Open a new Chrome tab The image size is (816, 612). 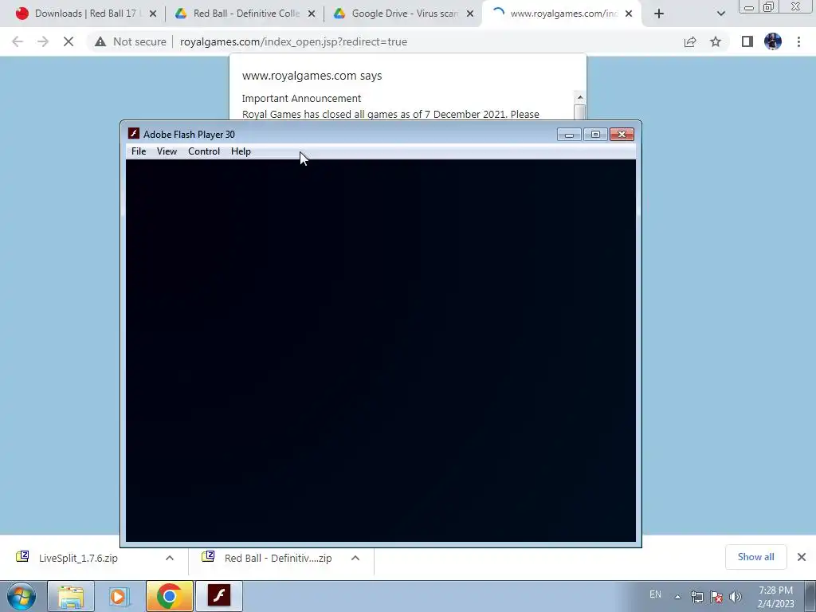(x=659, y=14)
